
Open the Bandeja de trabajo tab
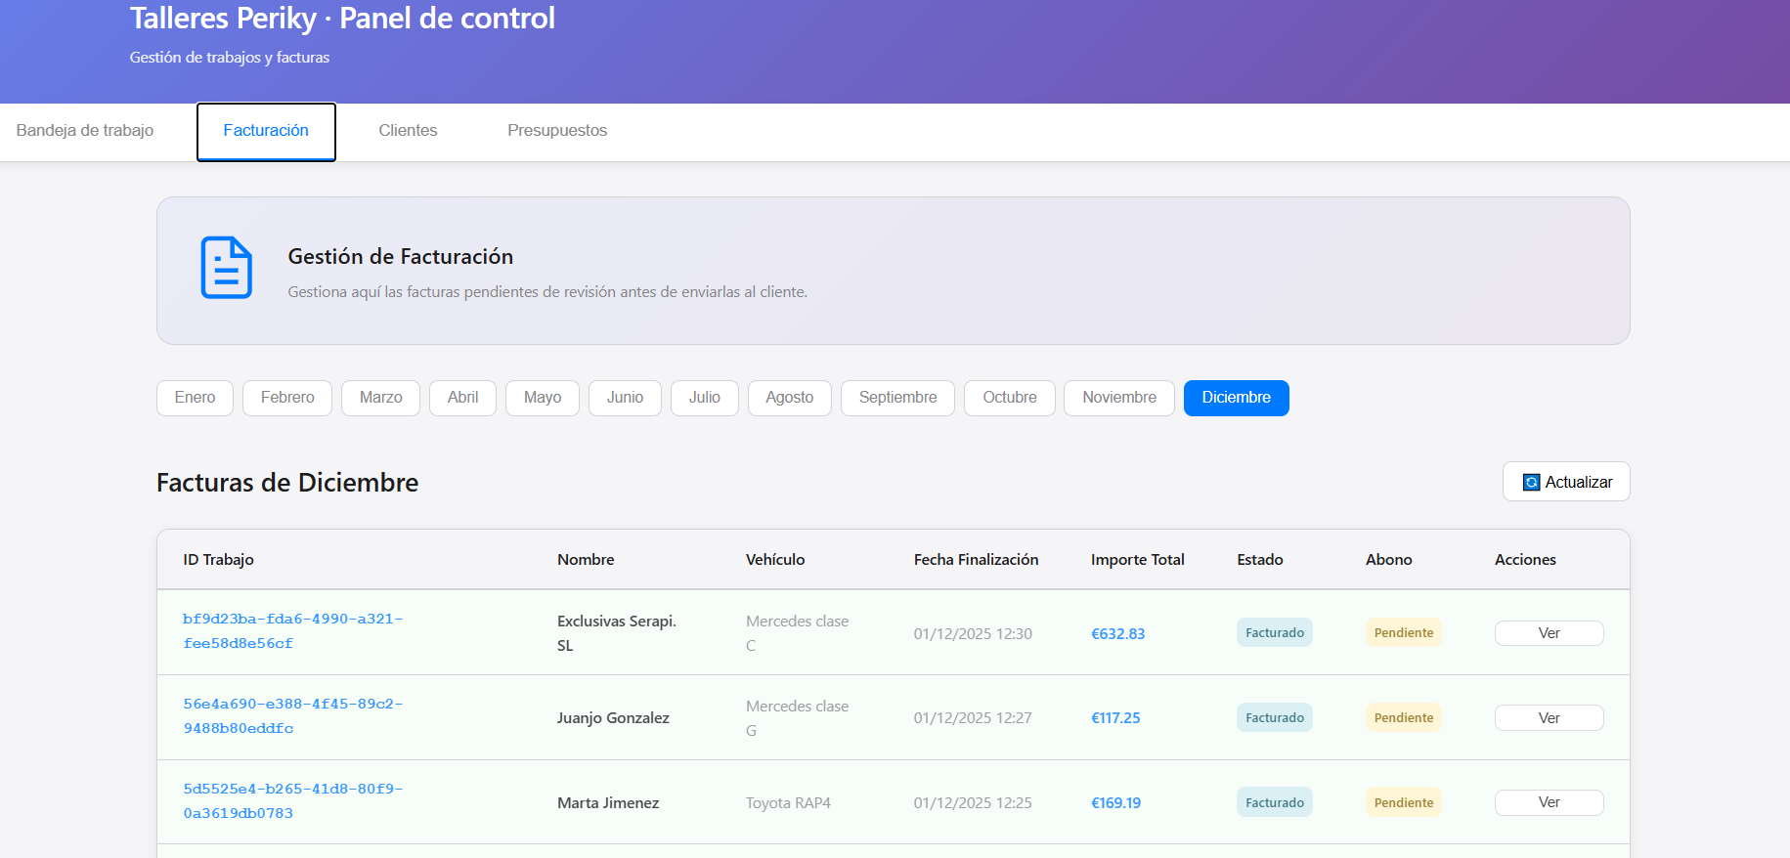pyautogui.click(x=85, y=131)
